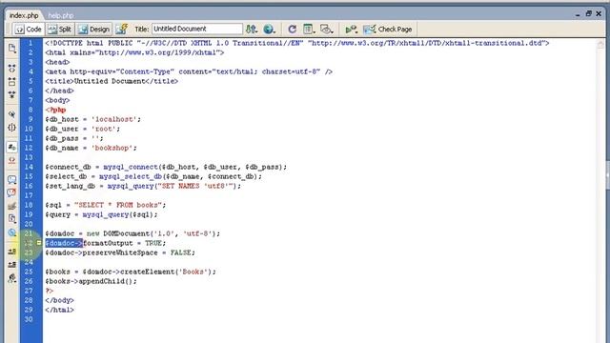Click the DOCTYPE declaration line
This screenshot has height=343, width=610.
[x=297, y=43]
